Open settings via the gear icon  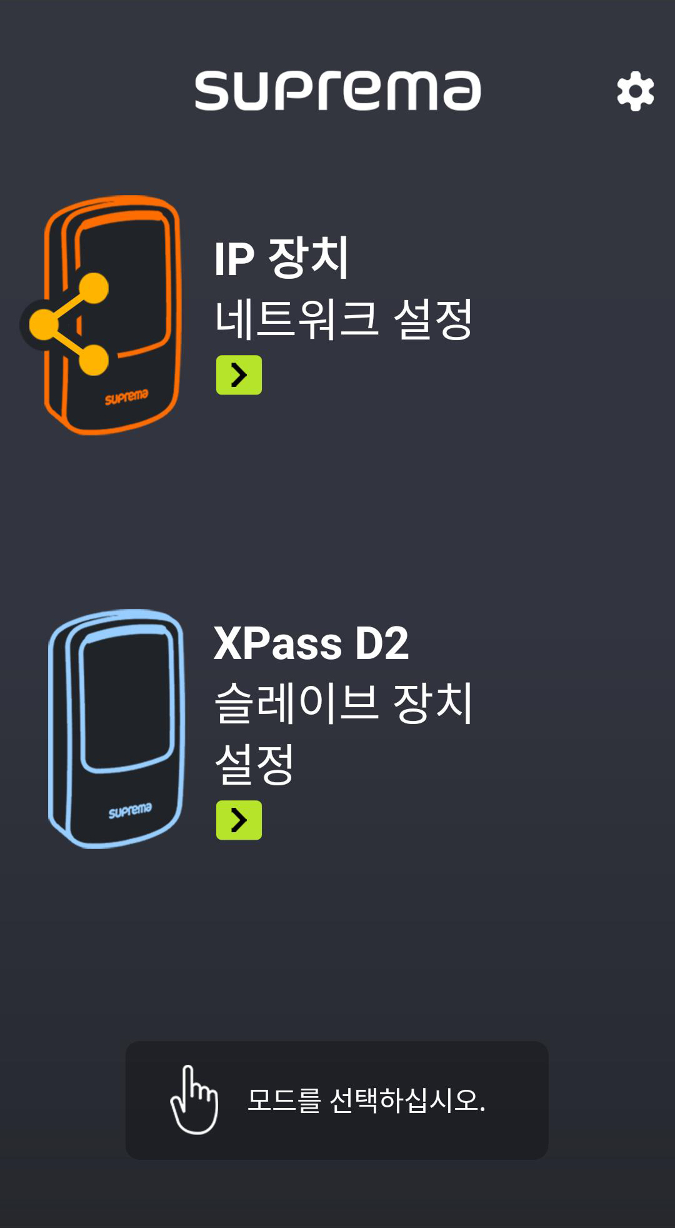[635, 91]
